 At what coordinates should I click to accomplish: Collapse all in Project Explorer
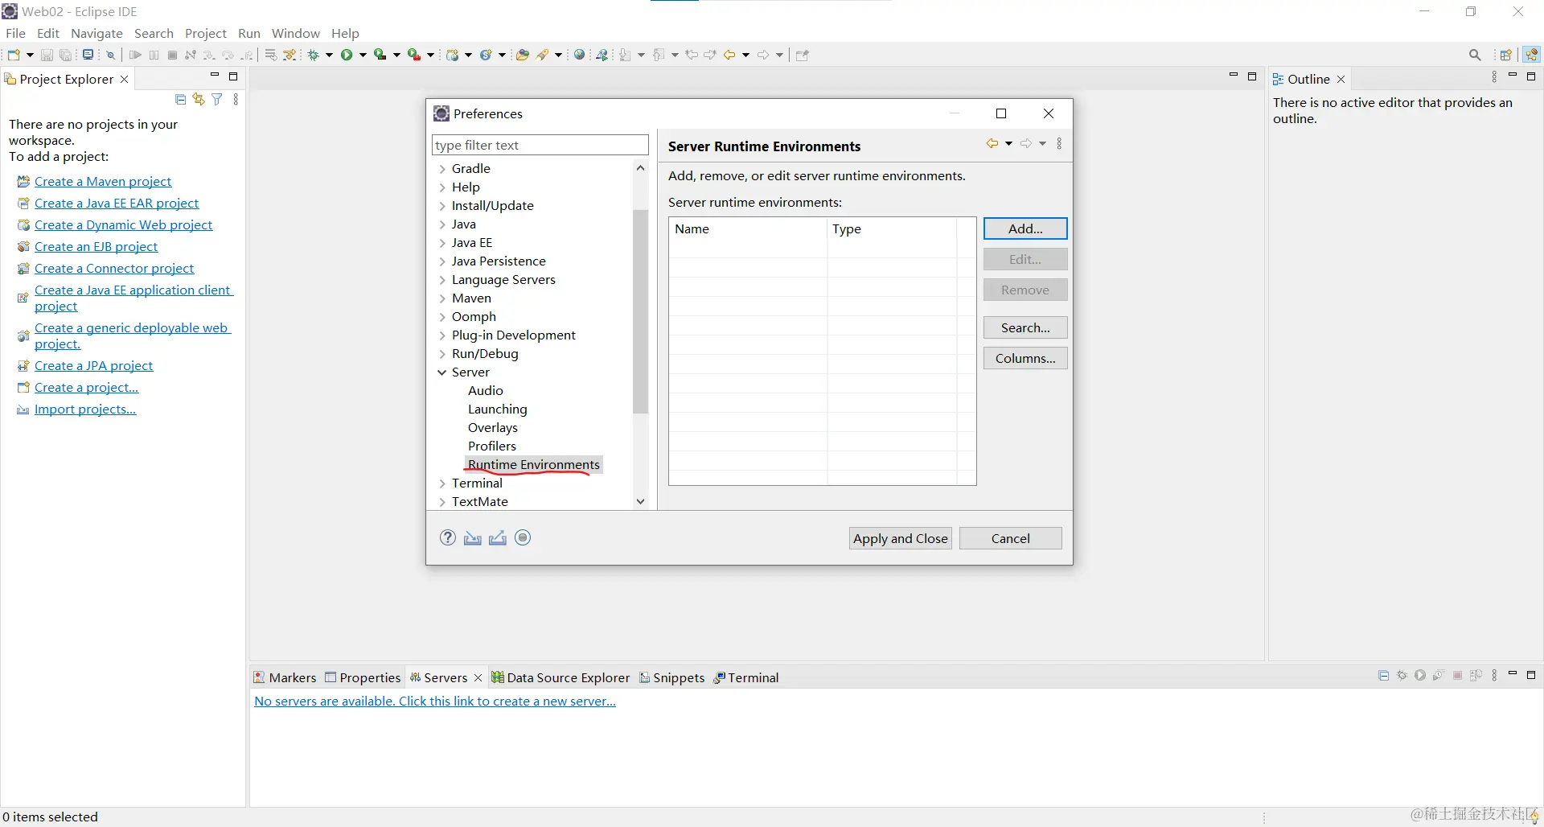(180, 99)
